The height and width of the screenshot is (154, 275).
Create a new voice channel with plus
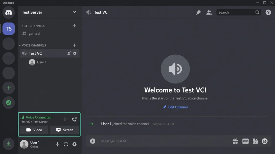point(74,45)
